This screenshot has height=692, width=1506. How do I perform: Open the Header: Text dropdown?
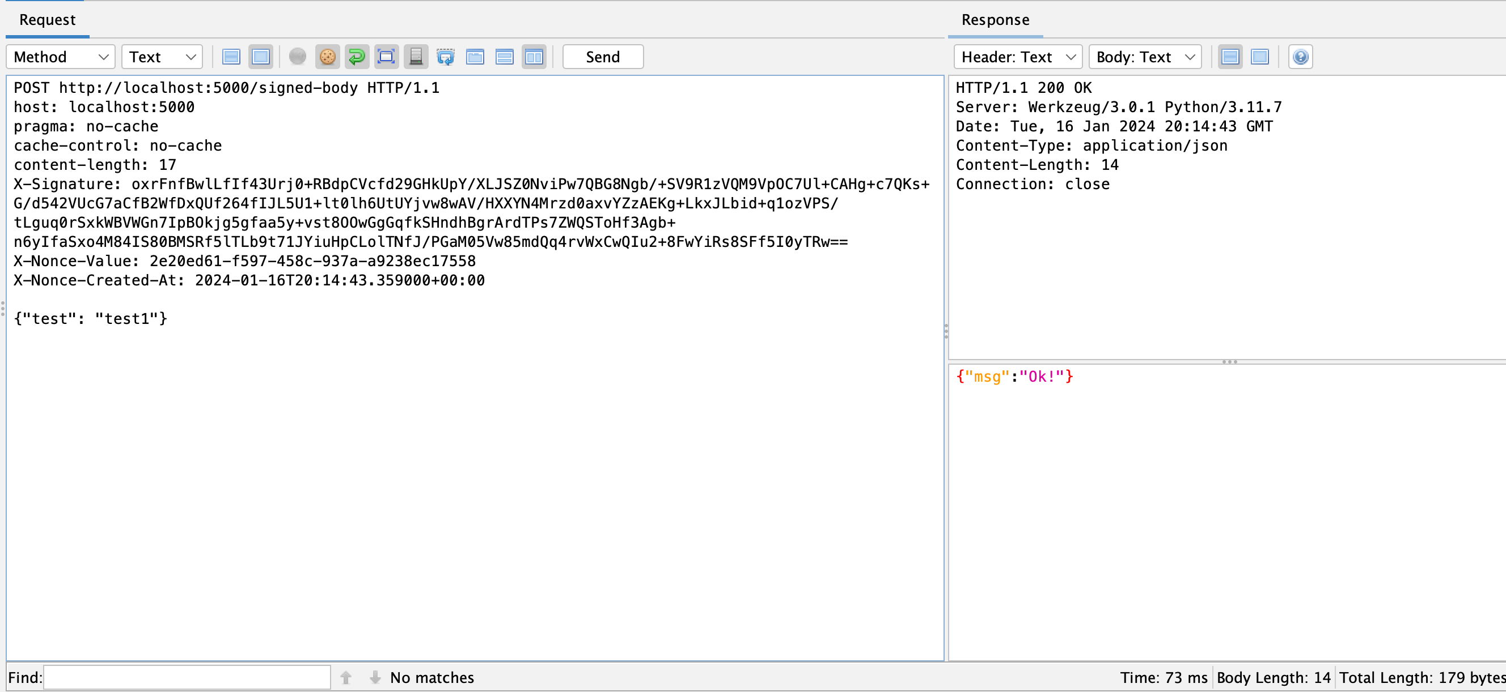point(1017,57)
